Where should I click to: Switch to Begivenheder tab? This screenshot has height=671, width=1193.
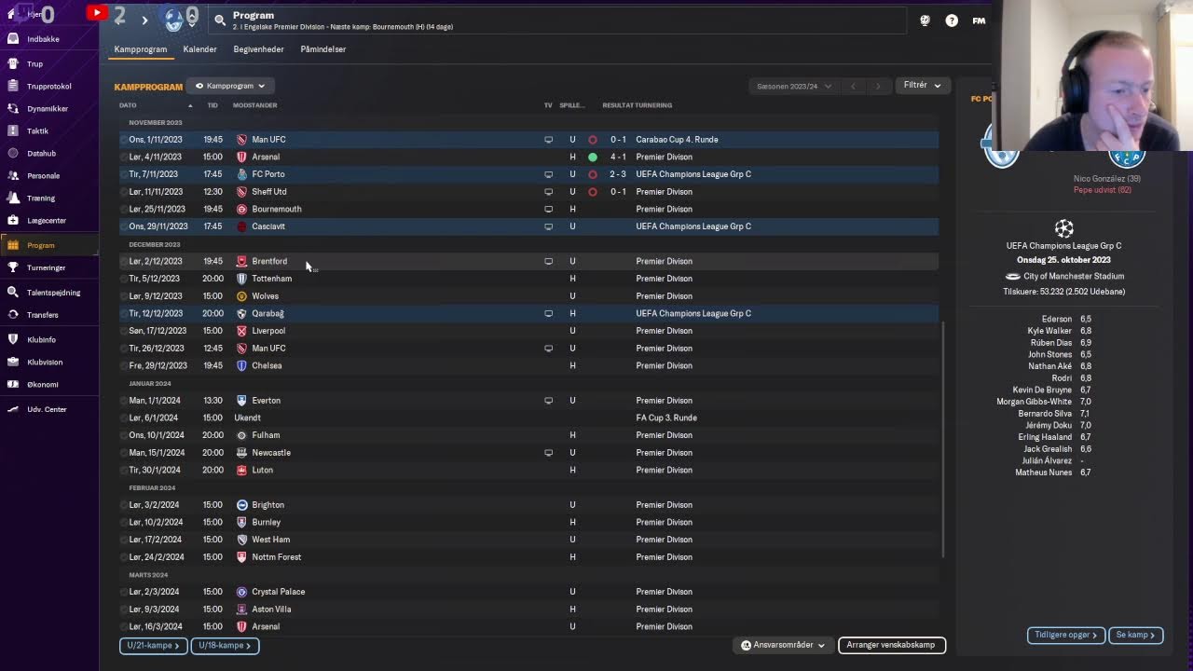coord(258,49)
